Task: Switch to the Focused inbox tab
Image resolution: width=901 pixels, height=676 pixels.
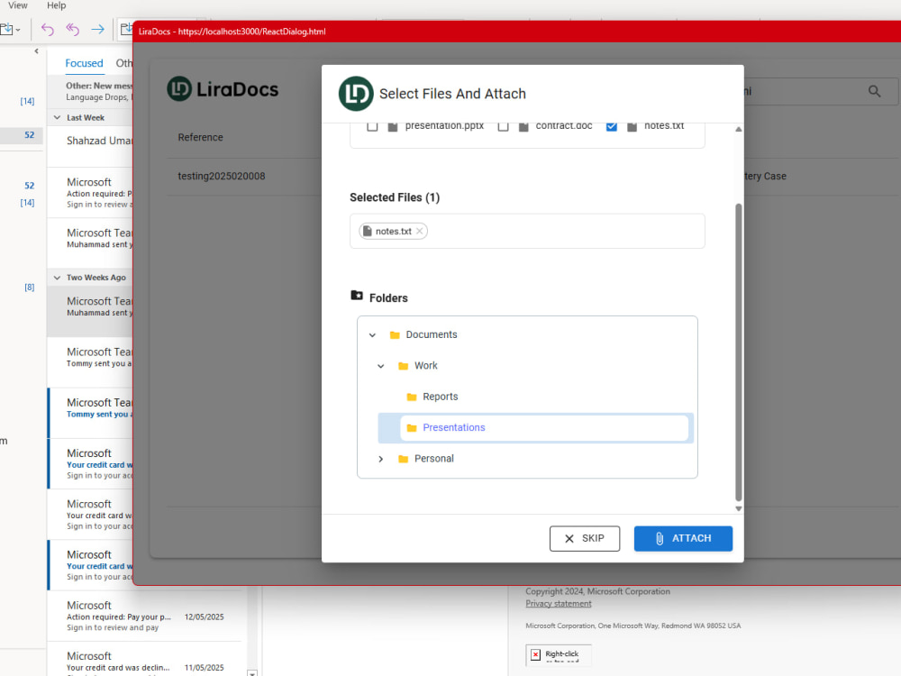Action: 84,63
